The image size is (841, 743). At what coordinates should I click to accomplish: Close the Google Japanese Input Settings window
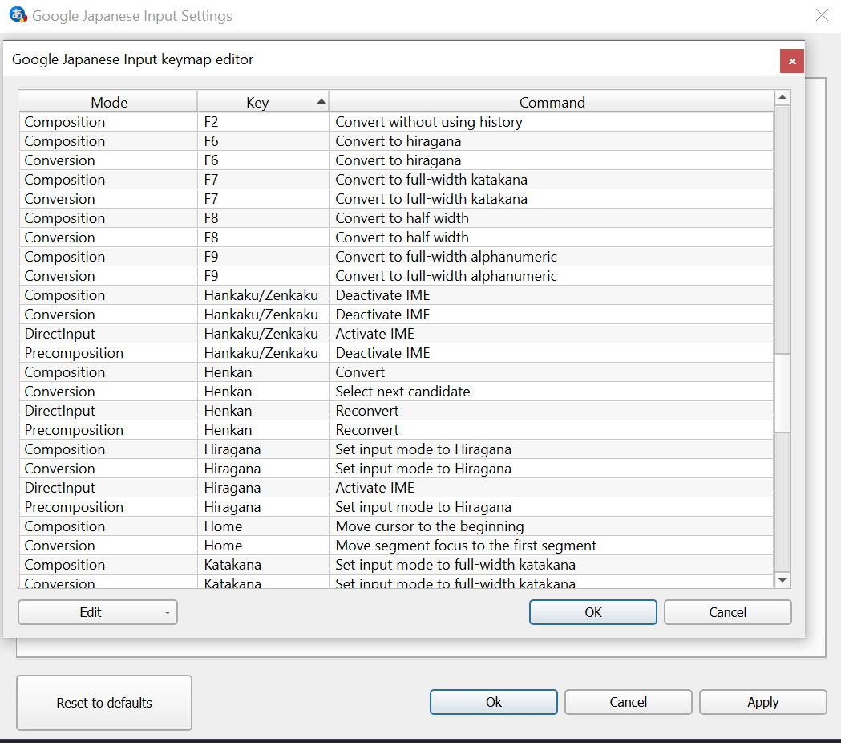[822, 15]
